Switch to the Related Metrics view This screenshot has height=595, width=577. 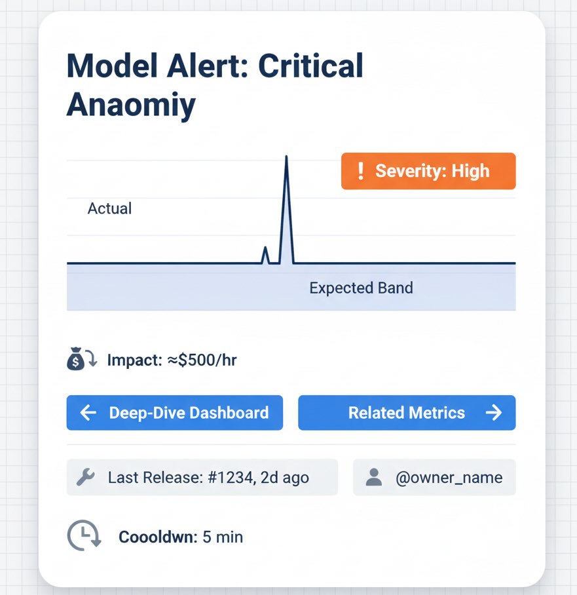[406, 413]
